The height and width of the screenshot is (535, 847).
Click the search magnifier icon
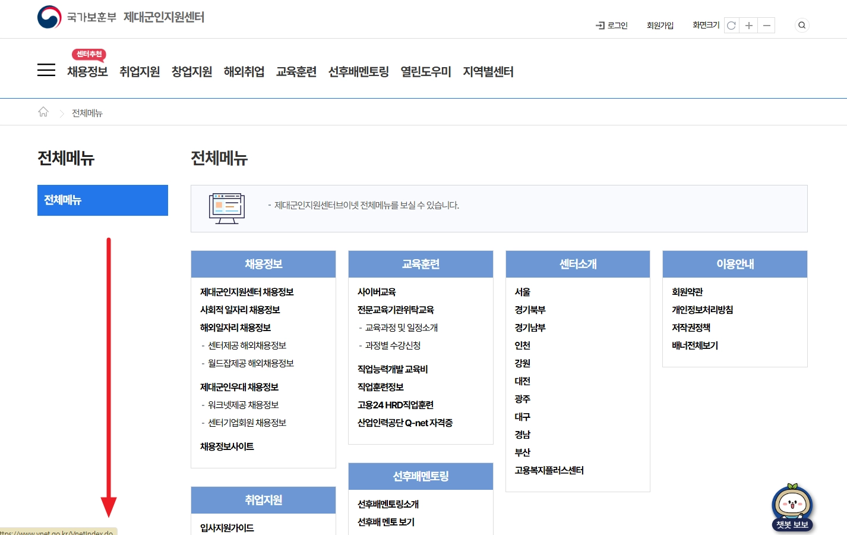[801, 25]
